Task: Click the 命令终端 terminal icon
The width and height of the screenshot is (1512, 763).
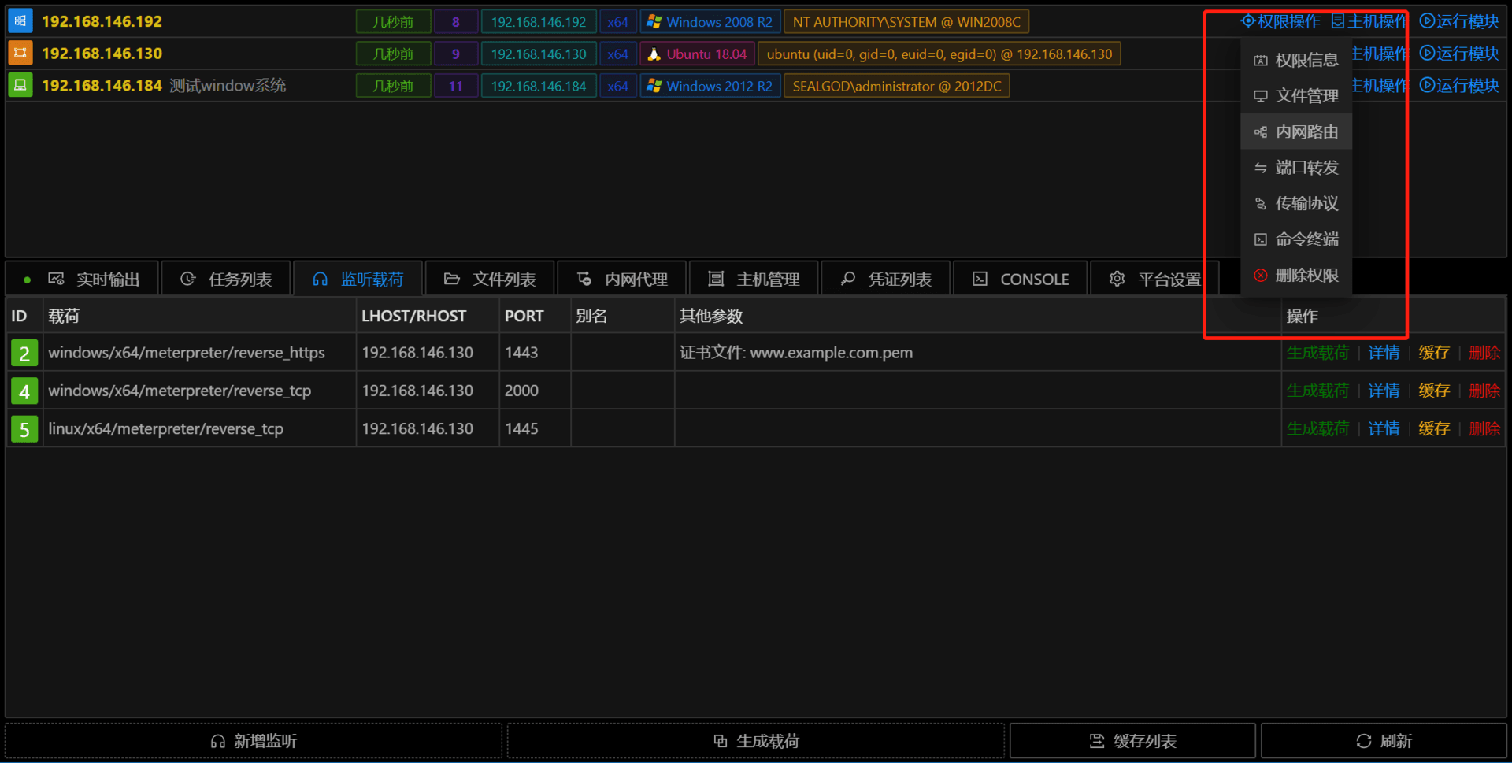Action: coord(1261,239)
